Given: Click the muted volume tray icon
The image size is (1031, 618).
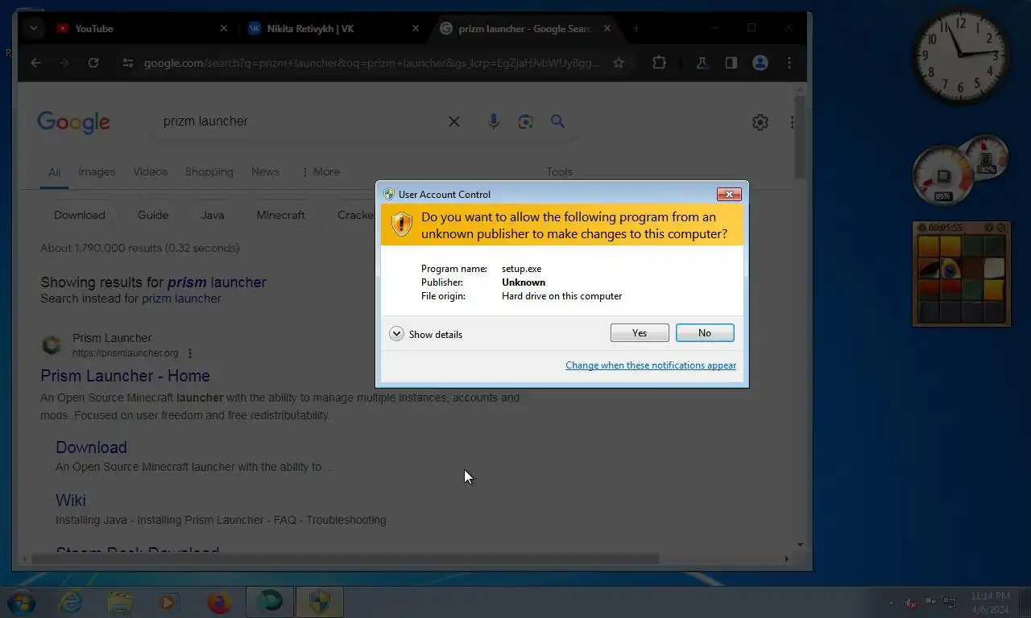Looking at the screenshot, I should tap(910, 603).
